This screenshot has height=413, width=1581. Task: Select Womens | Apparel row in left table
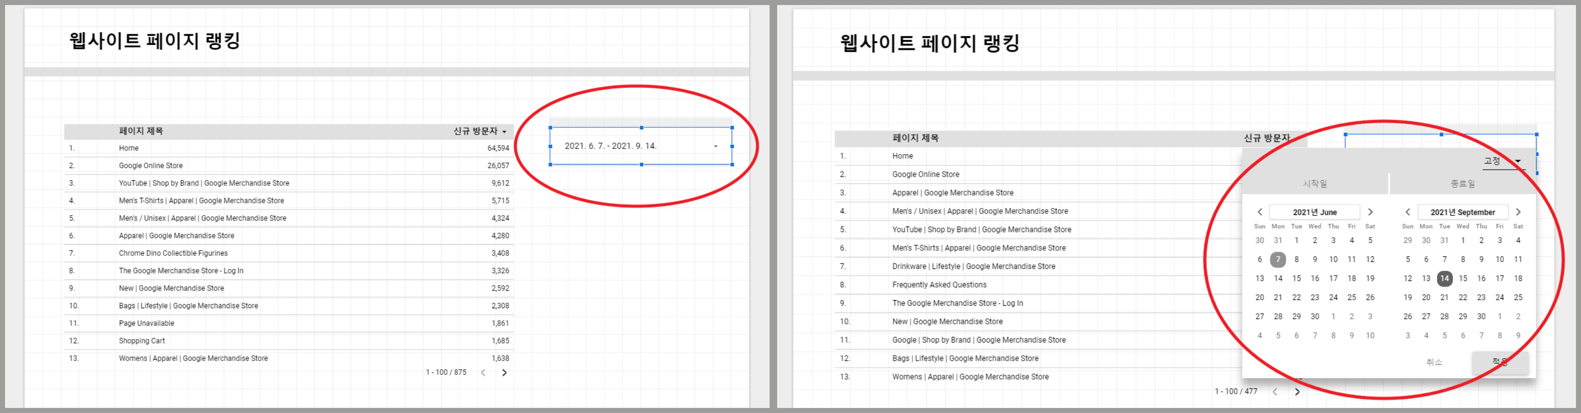(x=289, y=359)
